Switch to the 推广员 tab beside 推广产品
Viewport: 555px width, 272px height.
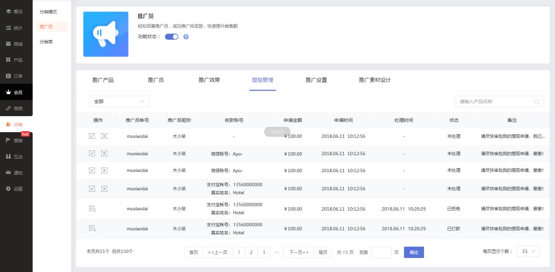(x=156, y=80)
